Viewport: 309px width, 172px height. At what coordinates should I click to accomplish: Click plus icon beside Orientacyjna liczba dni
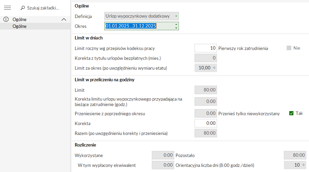(x=303, y=165)
